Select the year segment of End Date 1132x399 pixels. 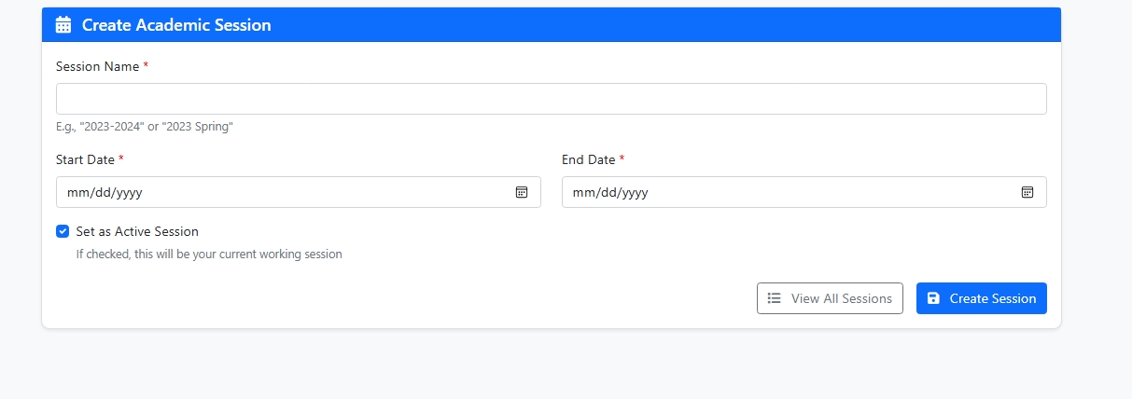point(633,193)
